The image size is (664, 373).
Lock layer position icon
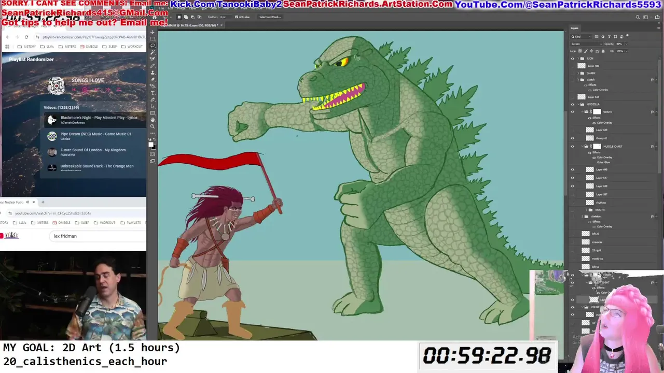[x=591, y=51]
